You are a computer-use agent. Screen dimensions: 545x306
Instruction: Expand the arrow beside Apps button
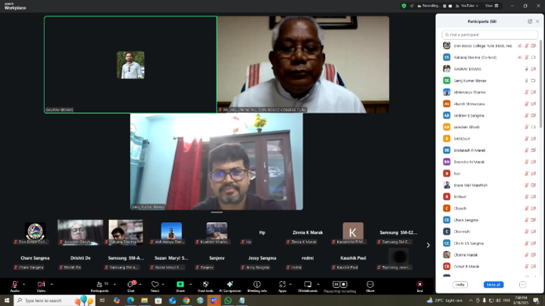click(x=291, y=285)
